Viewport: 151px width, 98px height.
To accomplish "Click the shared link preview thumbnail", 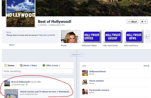I will click(11, 93).
